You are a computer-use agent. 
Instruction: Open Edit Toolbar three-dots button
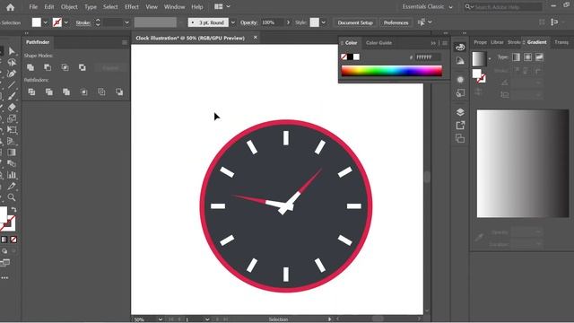coord(4,278)
